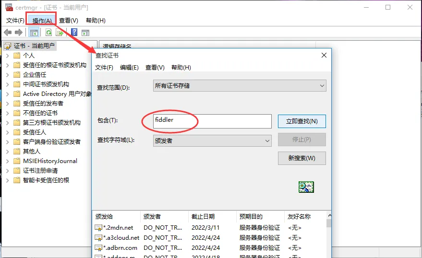Click the Back arrow toolbar icon
Viewport: 422px width, 258px height.
pyautogui.click(x=8, y=33)
